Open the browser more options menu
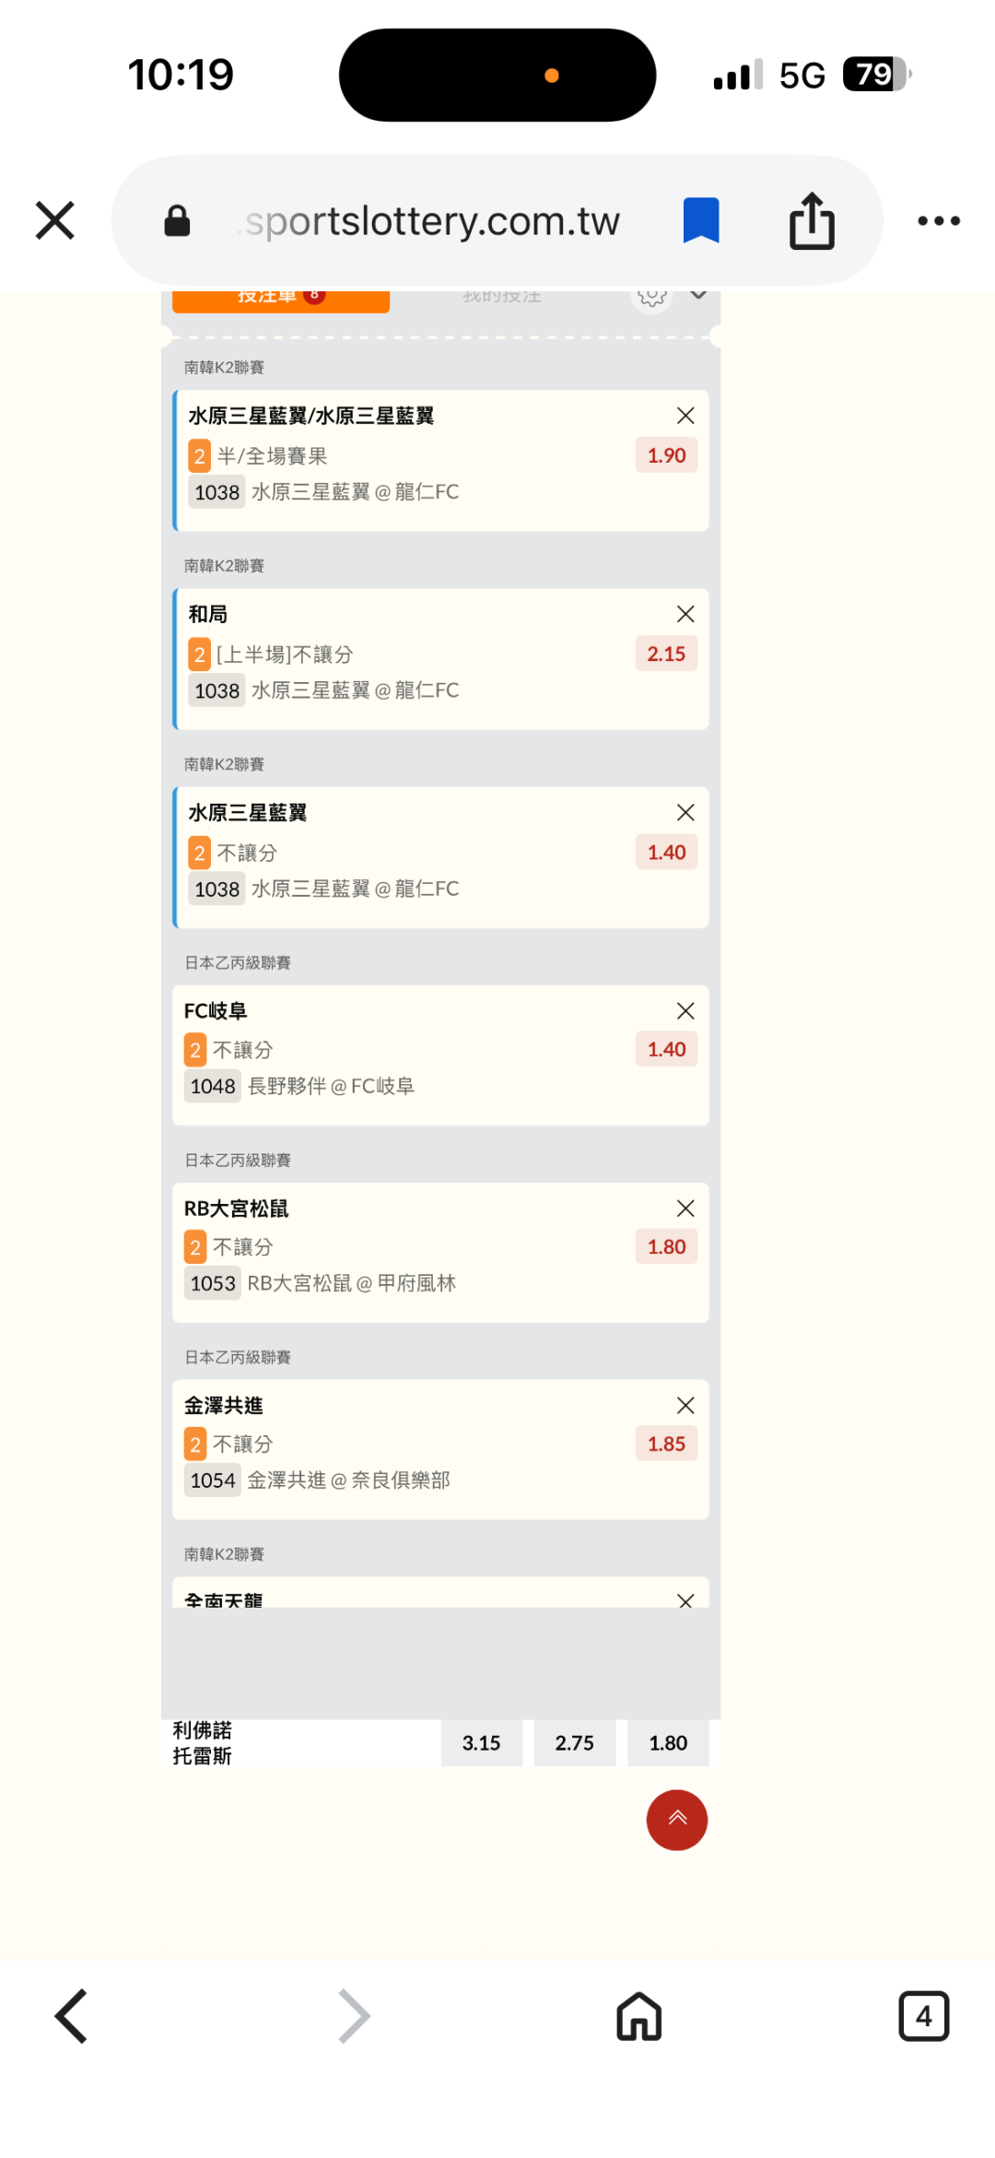 pyautogui.click(x=939, y=221)
